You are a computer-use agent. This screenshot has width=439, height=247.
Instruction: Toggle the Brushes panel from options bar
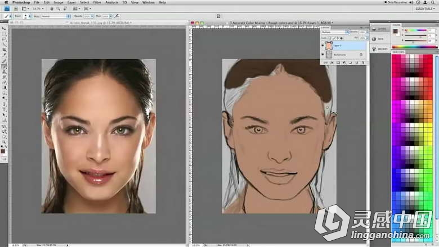[218, 16]
